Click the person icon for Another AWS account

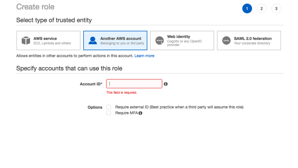coord(93,40)
